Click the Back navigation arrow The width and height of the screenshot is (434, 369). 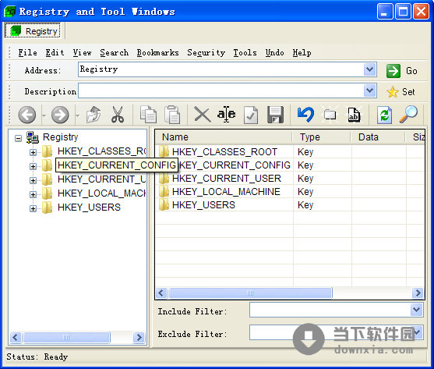(x=26, y=115)
